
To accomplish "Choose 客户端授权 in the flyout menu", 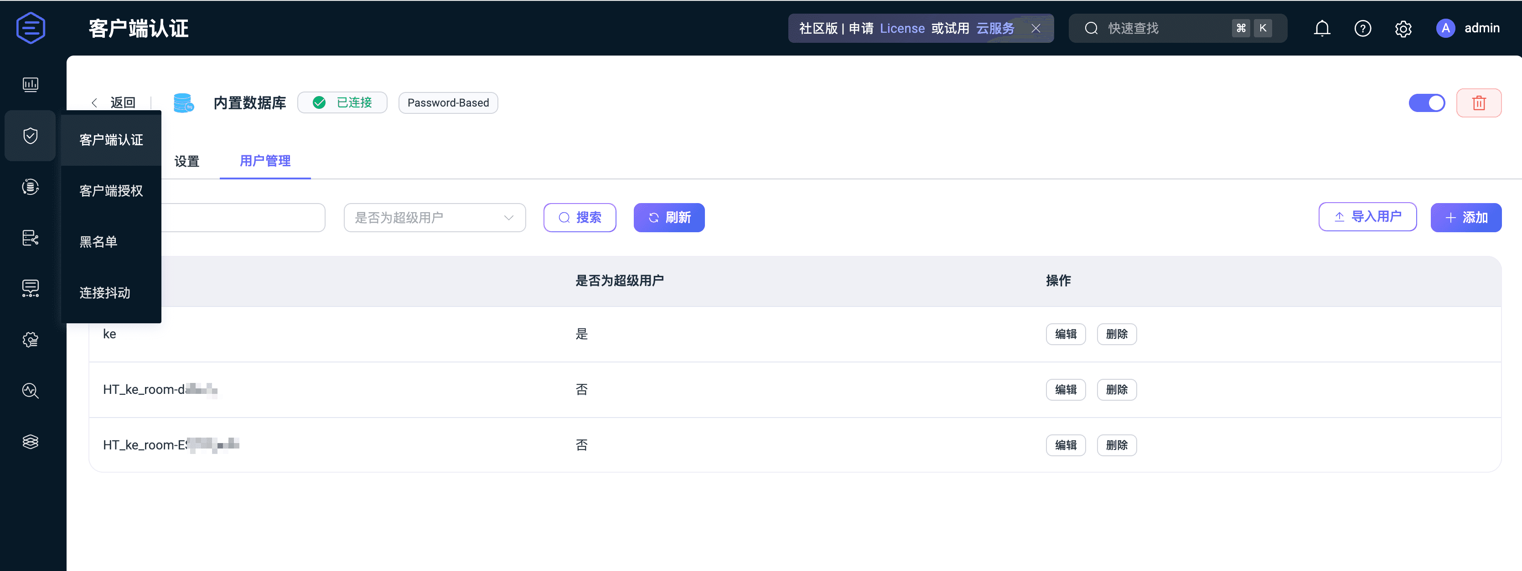I will [x=111, y=191].
